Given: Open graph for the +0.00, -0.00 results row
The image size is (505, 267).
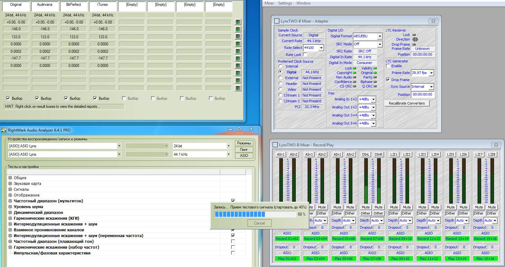Looking at the screenshot, I should point(238,22).
